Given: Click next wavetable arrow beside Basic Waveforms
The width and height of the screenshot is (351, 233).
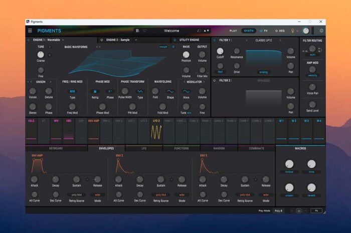Looking at the screenshot, I should point(100,47).
